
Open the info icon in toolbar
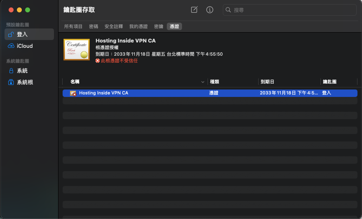tap(210, 10)
